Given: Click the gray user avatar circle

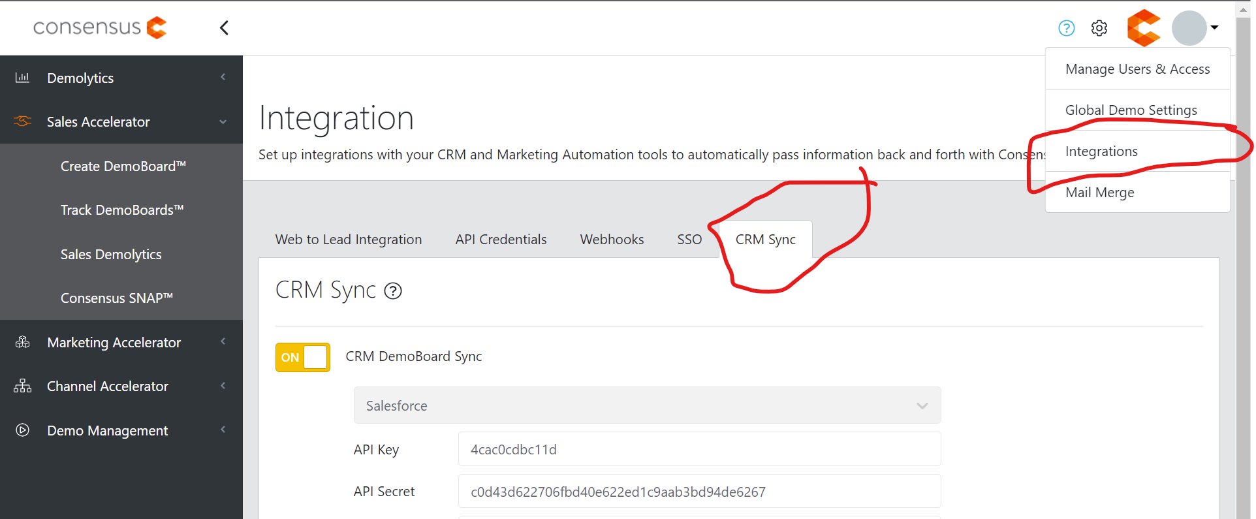Looking at the screenshot, I should (1189, 28).
